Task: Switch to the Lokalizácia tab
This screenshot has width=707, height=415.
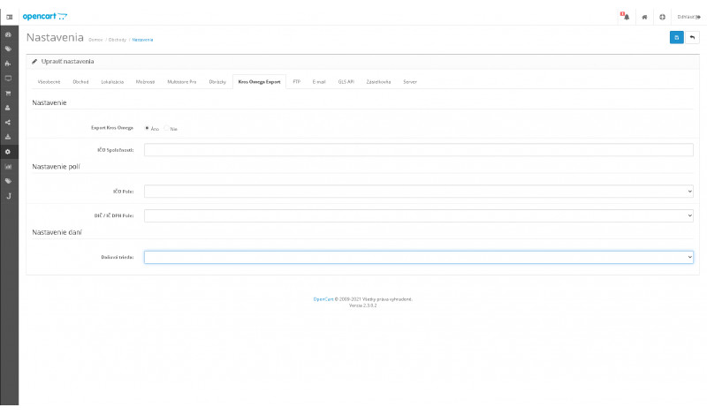Action: click(112, 82)
